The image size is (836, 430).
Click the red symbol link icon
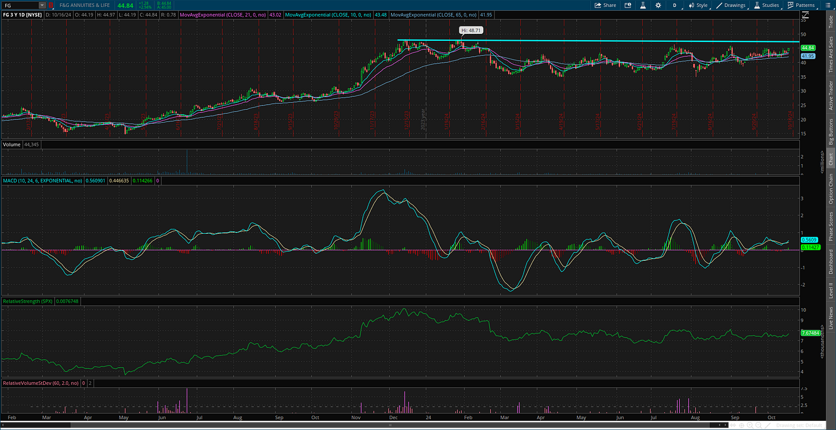(x=51, y=5)
